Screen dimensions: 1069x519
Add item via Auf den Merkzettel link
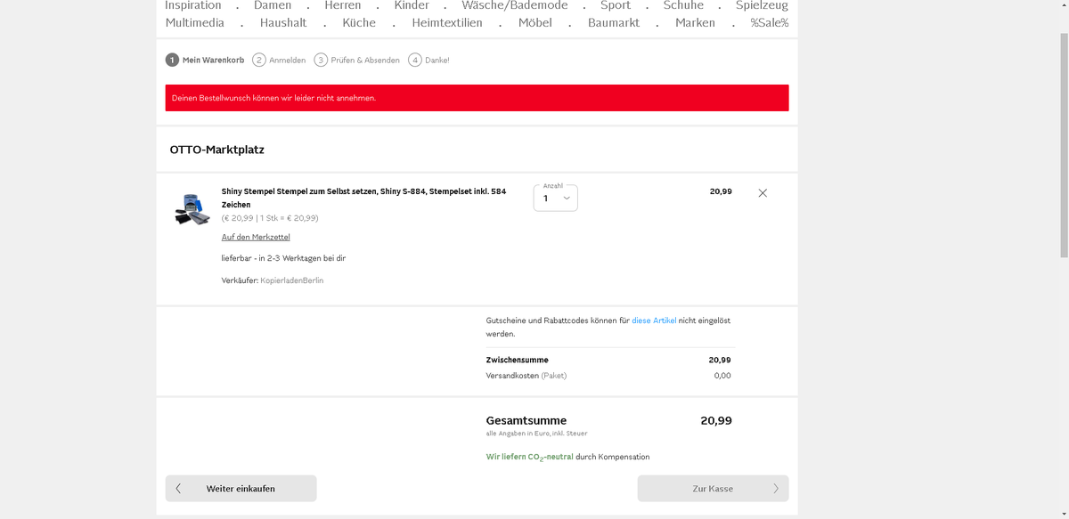tap(255, 236)
